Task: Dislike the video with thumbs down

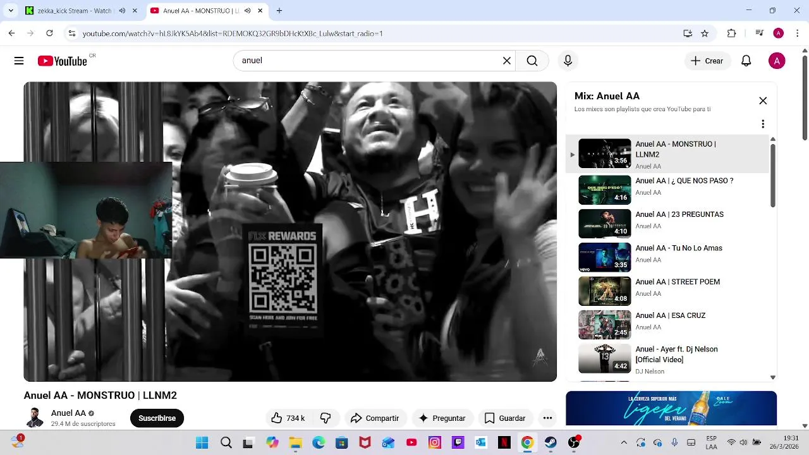Action: pyautogui.click(x=325, y=418)
